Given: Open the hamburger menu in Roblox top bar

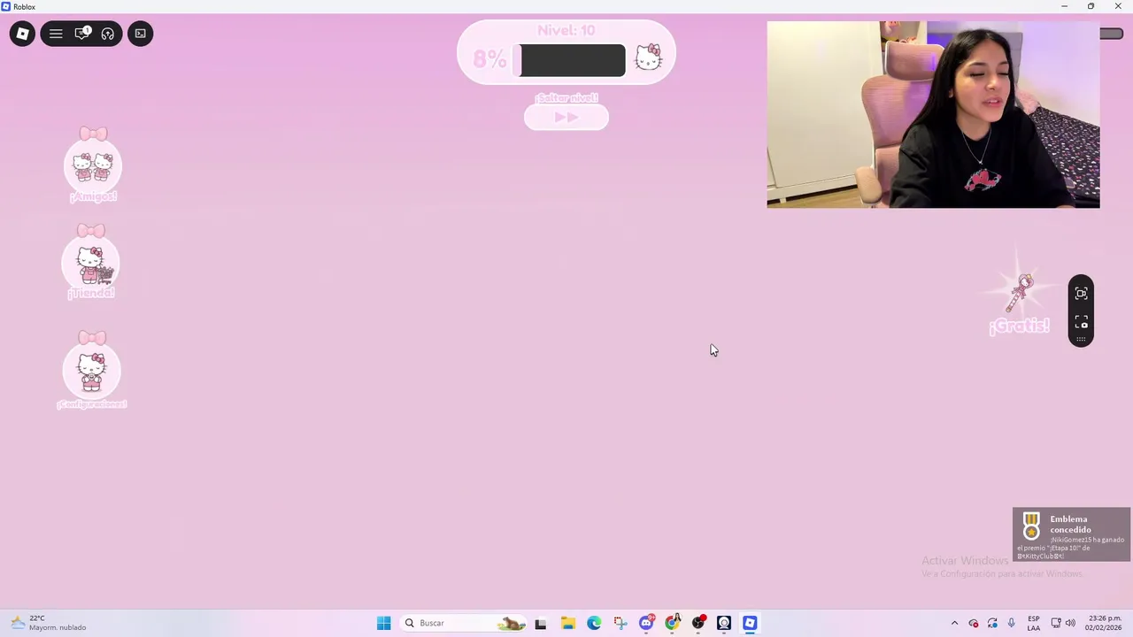Looking at the screenshot, I should click(56, 34).
